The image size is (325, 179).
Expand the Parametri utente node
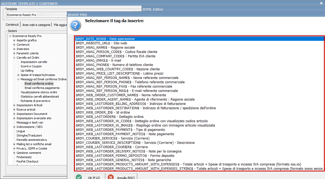pos(14,53)
